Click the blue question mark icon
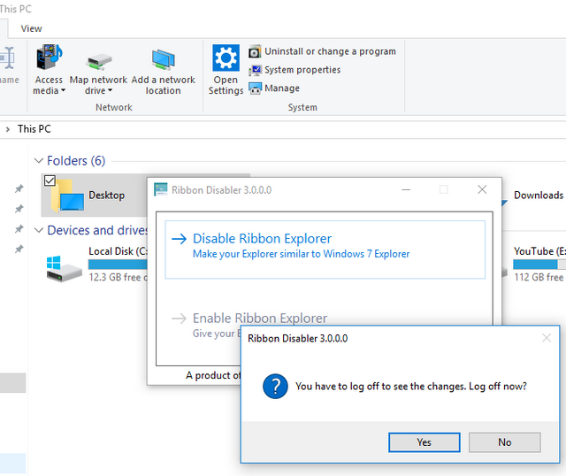Image resolution: width=566 pixels, height=476 pixels. pyautogui.click(x=275, y=386)
